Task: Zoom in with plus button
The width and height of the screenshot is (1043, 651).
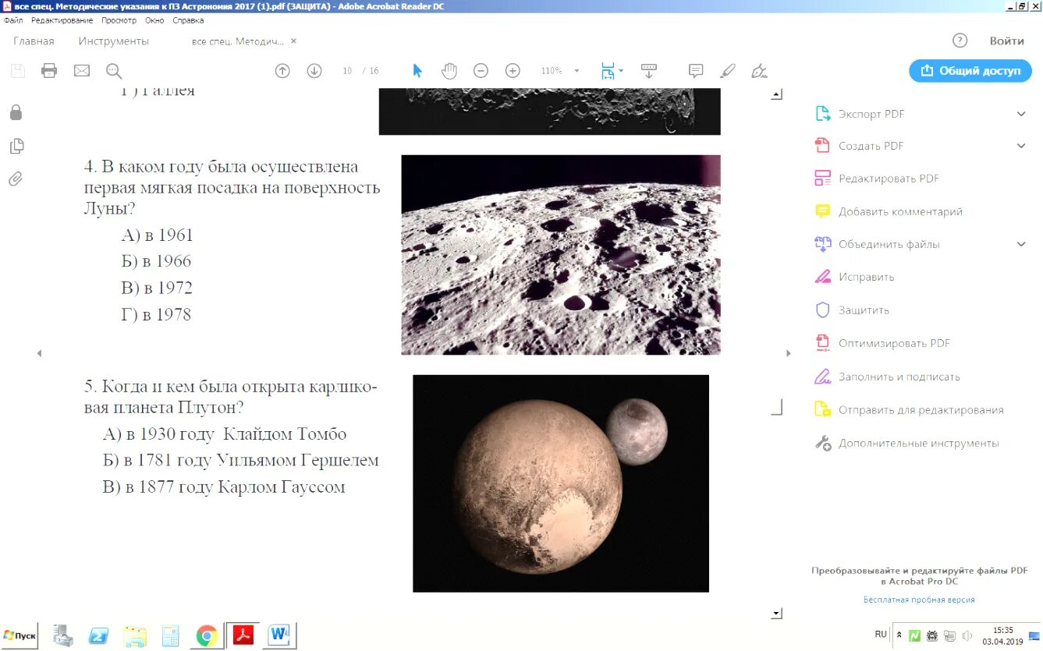Action: point(513,71)
